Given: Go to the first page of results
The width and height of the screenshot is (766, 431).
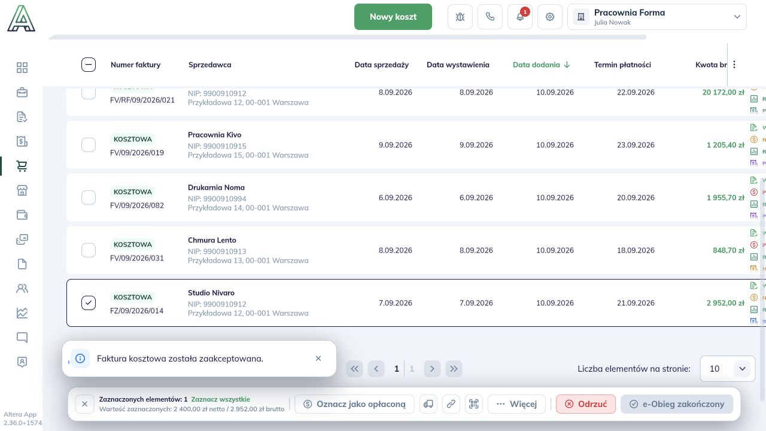Looking at the screenshot, I should (x=355, y=369).
